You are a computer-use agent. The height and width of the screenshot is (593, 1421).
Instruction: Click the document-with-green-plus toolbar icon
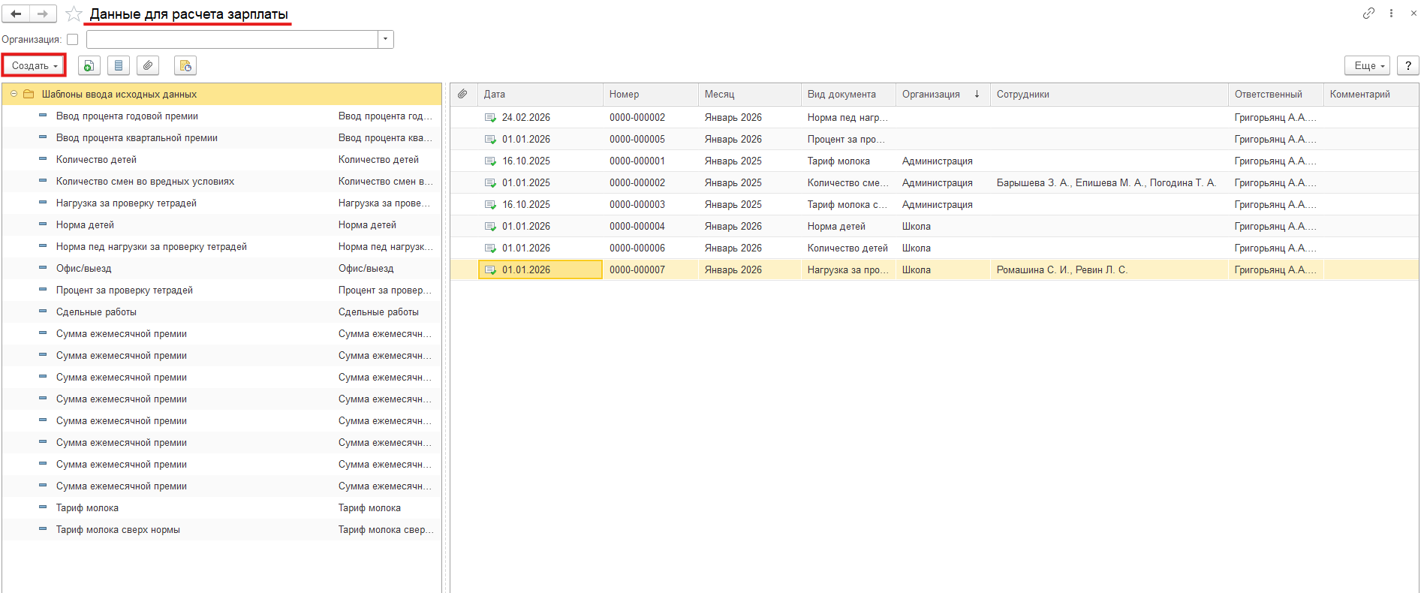click(89, 66)
